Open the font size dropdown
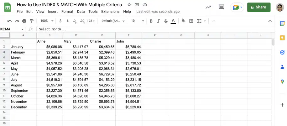287x126 pixels. click(138, 21)
